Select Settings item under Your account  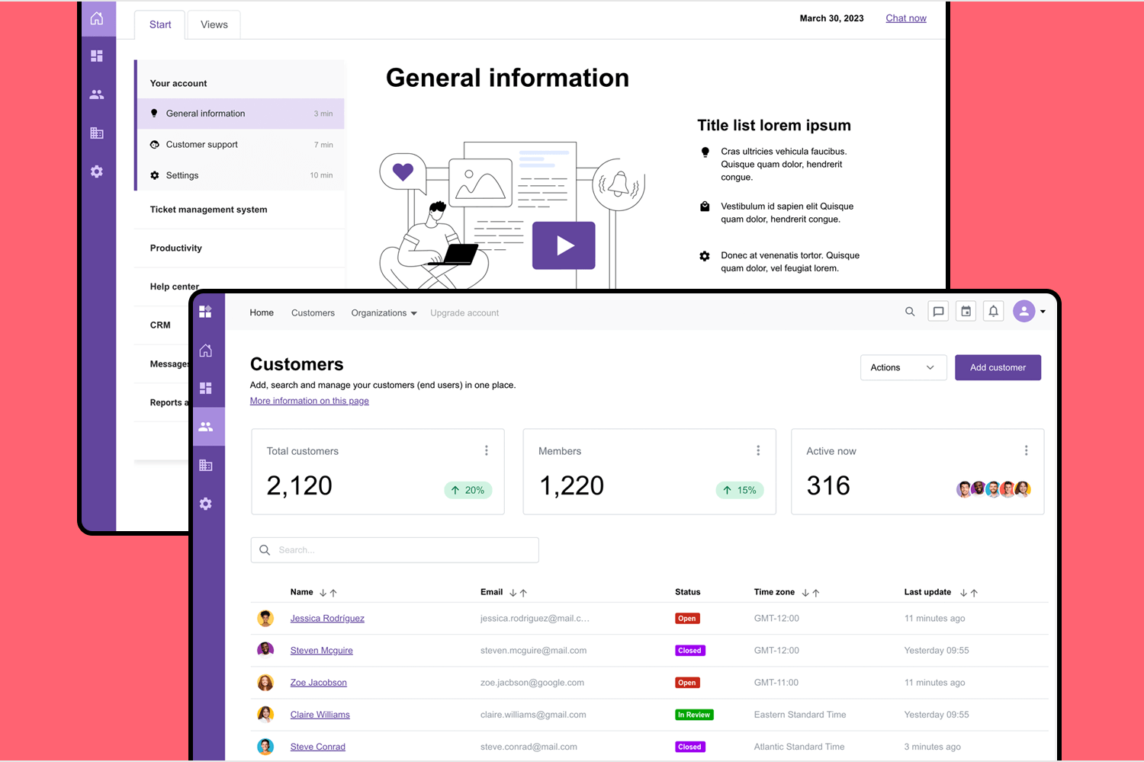[241, 175]
